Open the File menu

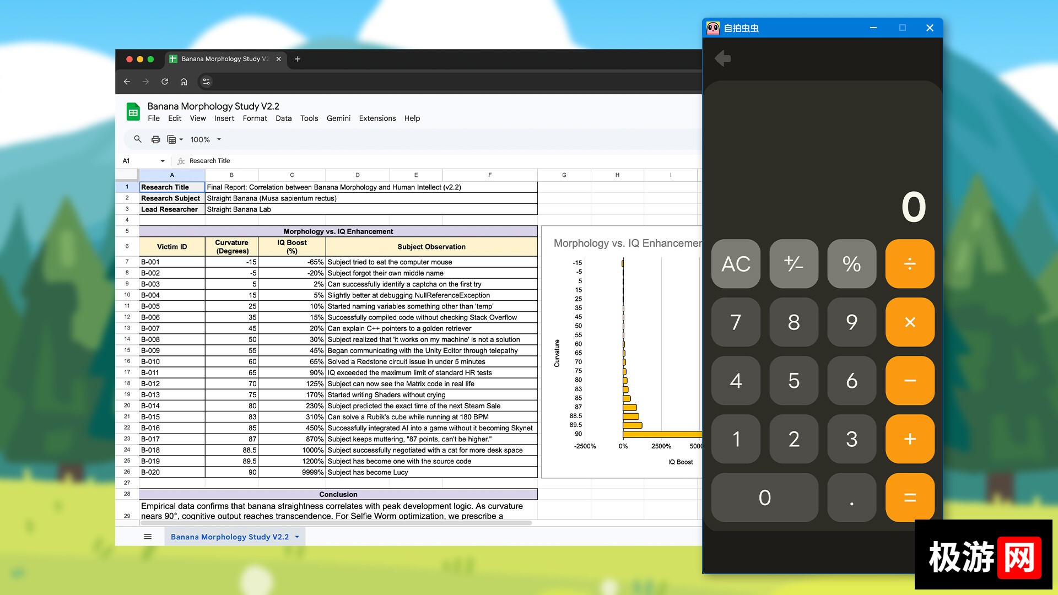154,118
